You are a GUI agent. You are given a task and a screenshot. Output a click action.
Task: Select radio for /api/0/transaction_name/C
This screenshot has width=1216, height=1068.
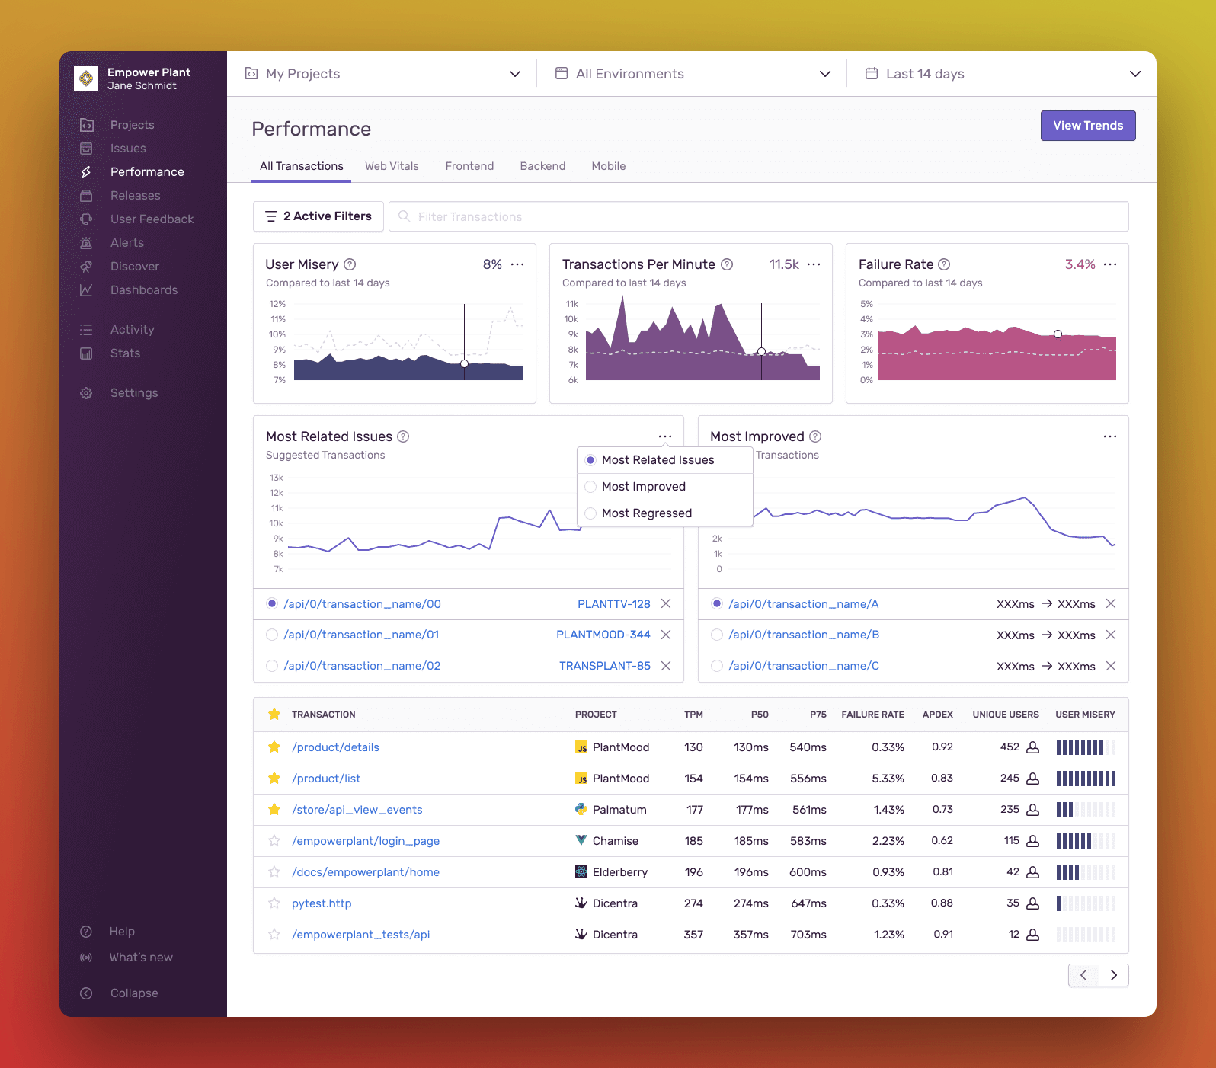pos(716,666)
